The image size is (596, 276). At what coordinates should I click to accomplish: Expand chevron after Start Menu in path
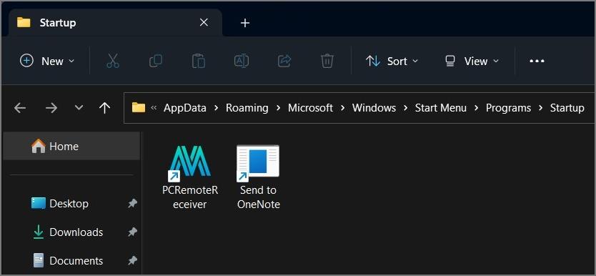[x=476, y=108]
